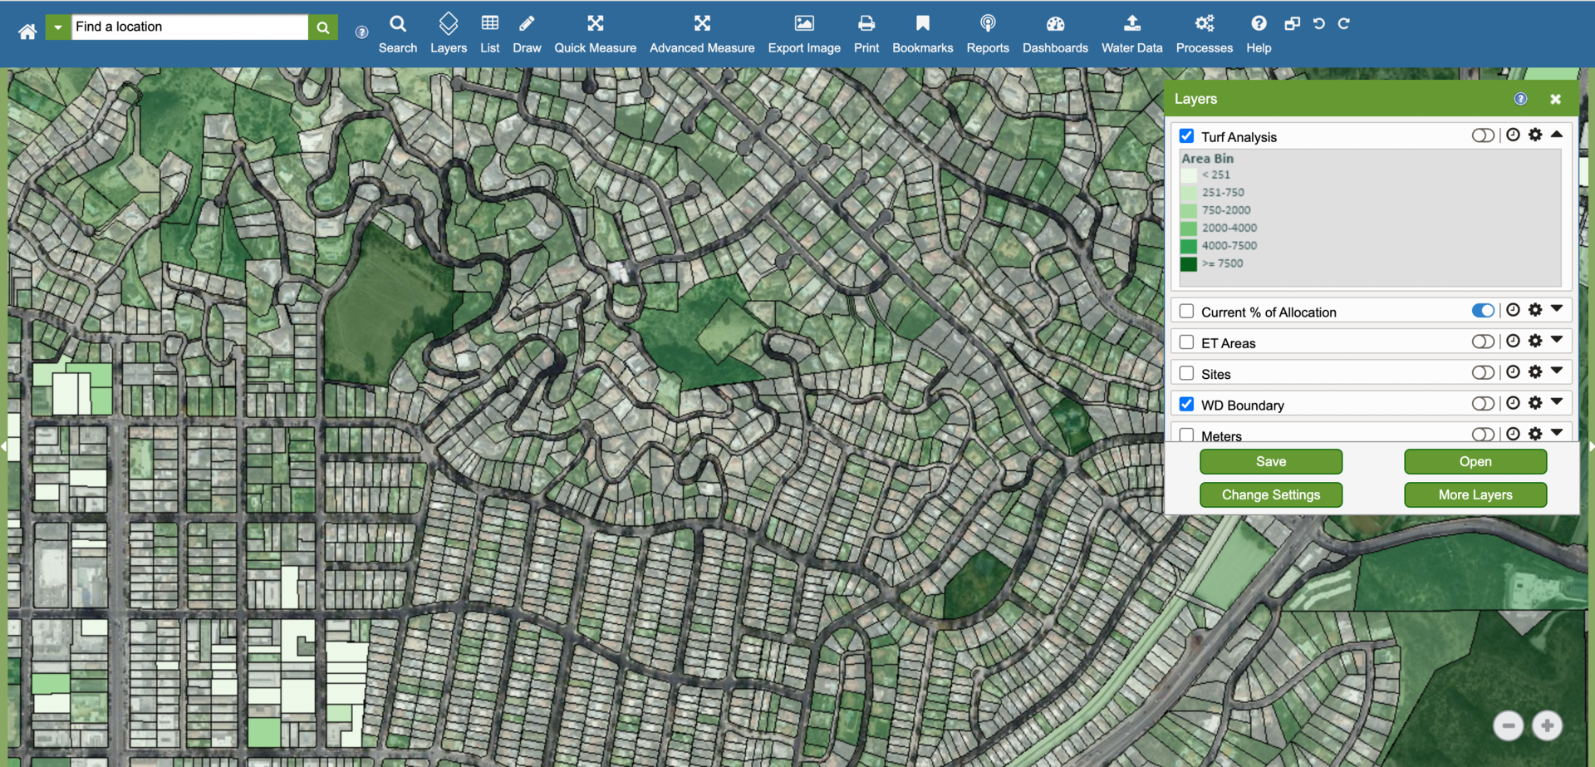Click the Change Settings button
Image resolution: width=1595 pixels, height=767 pixels.
(x=1270, y=494)
